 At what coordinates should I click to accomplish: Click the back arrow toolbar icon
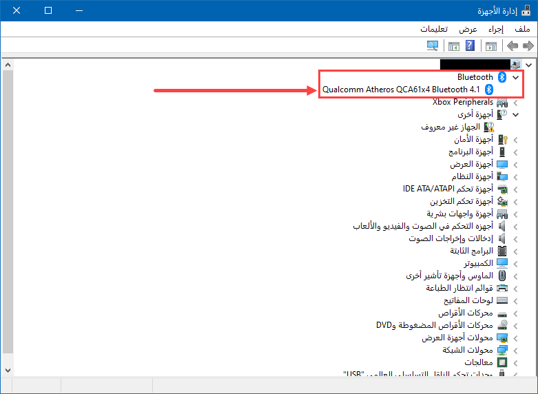pos(513,45)
